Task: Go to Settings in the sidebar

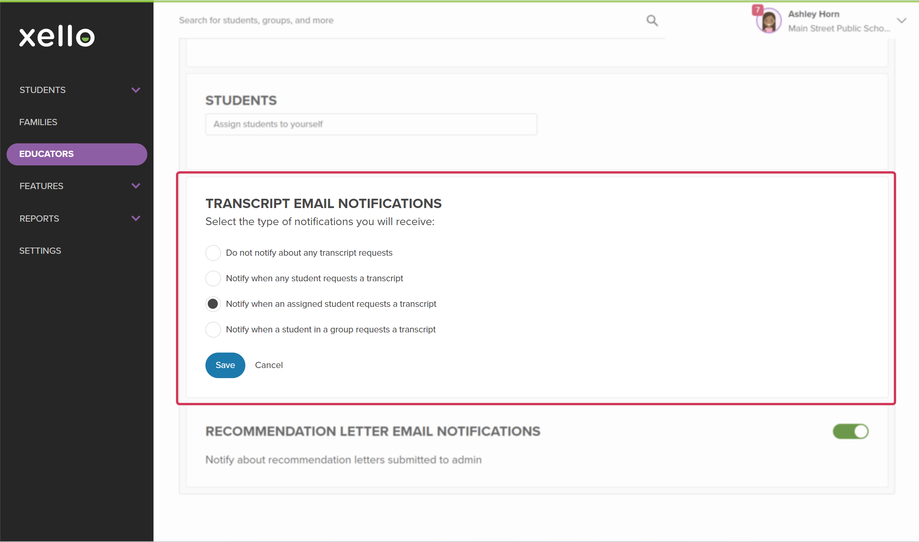Action: pos(40,251)
